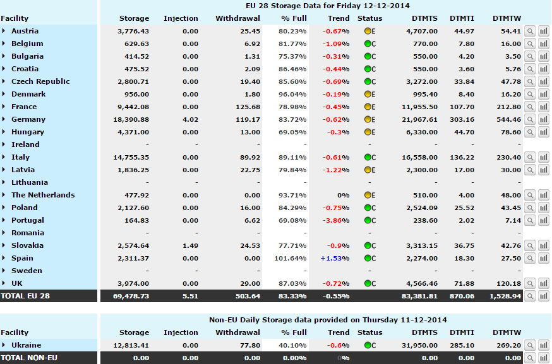The width and height of the screenshot is (552, 364).
Task: Click the magnifier icon in Belgium row
Action: pyautogui.click(x=530, y=44)
